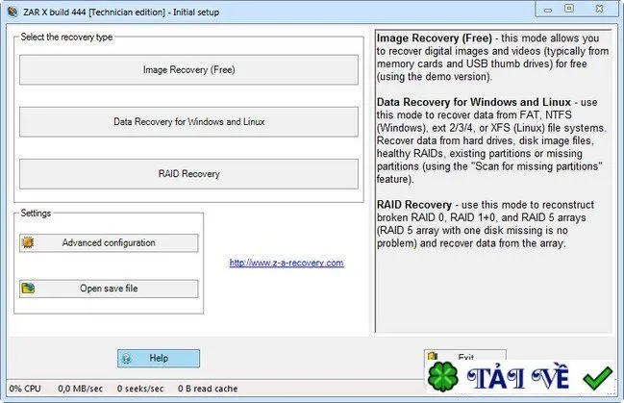Click the green checkmark icon
The height and width of the screenshot is (403, 624).
[598, 378]
